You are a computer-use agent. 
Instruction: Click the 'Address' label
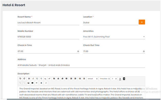pos(22,59)
